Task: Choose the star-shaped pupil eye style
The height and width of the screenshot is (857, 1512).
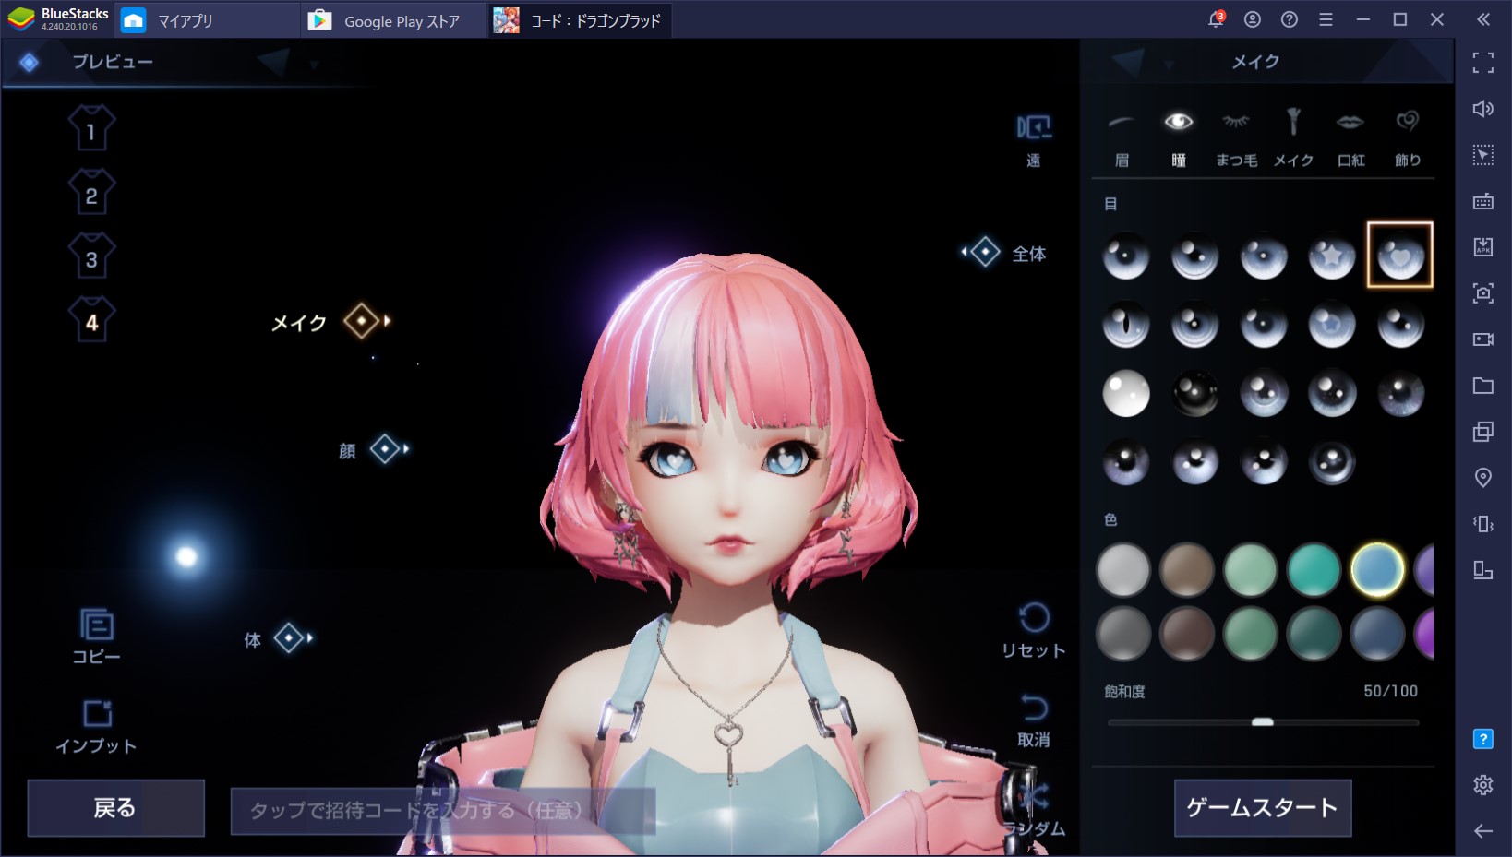Action: (1331, 256)
